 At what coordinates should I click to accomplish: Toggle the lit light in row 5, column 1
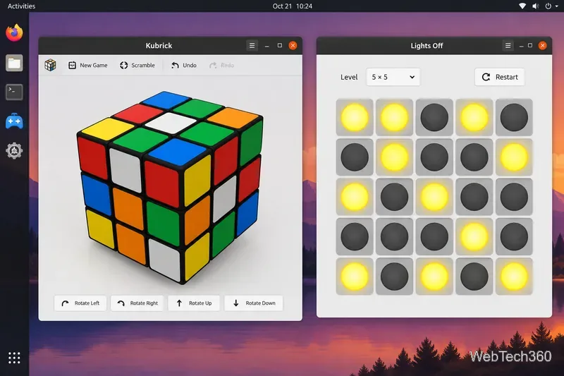point(355,277)
